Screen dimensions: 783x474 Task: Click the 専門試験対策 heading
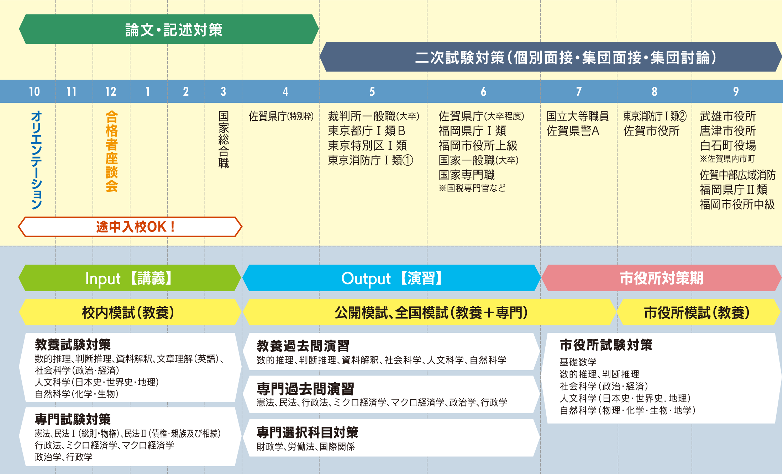pyautogui.click(x=73, y=419)
